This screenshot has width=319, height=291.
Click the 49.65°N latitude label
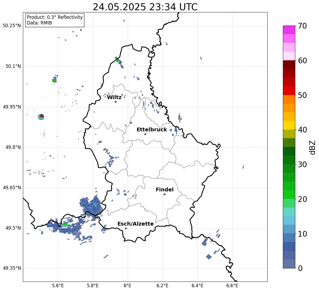[12, 188]
